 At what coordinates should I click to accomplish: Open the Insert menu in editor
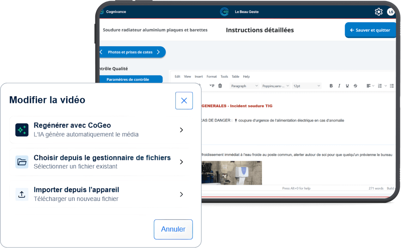click(199, 76)
